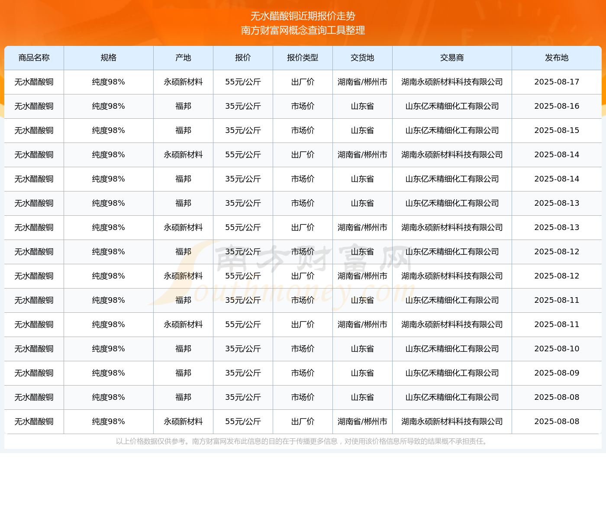This screenshot has height=522, width=606.
Task: Click 35元/公斤 in the 2025-08-10 row
Action: pyautogui.click(x=243, y=349)
